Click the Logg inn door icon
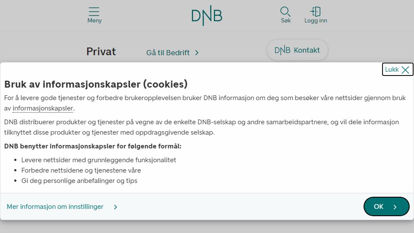 tap(316, 12)
